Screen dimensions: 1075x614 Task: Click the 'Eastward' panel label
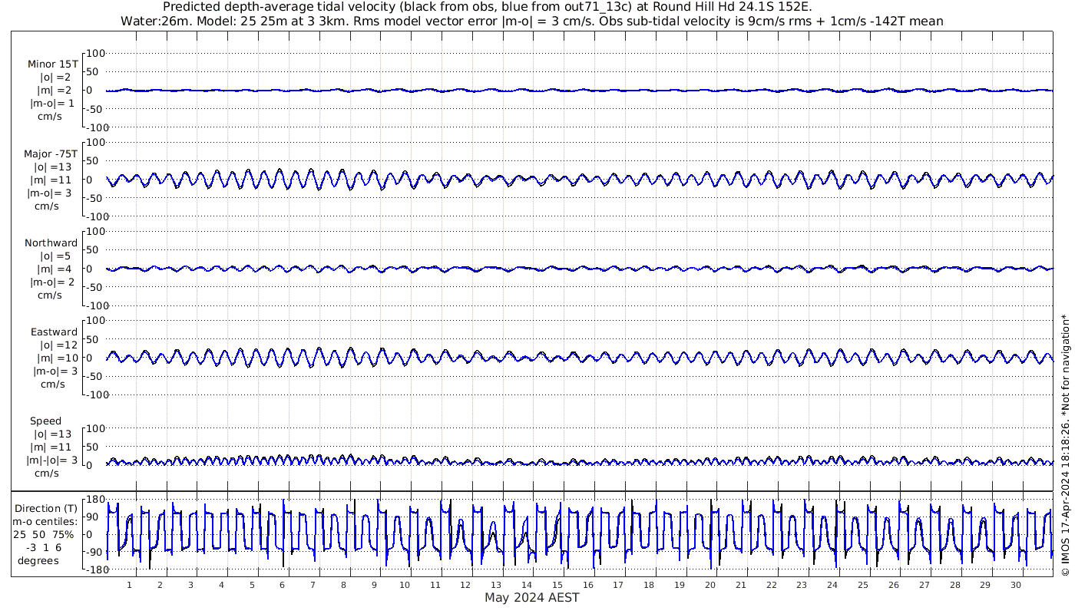coord(54,332)
